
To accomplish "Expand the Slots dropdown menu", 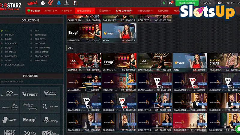I will coord(105,11).
